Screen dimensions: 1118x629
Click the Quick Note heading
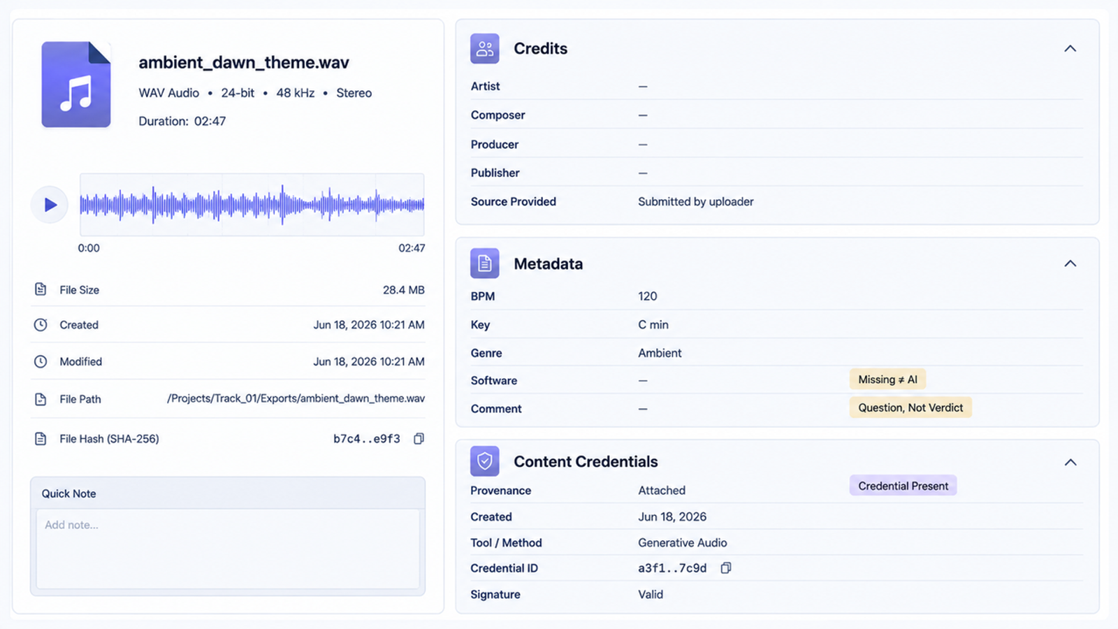pyautogui.click(x=68, y=493)
